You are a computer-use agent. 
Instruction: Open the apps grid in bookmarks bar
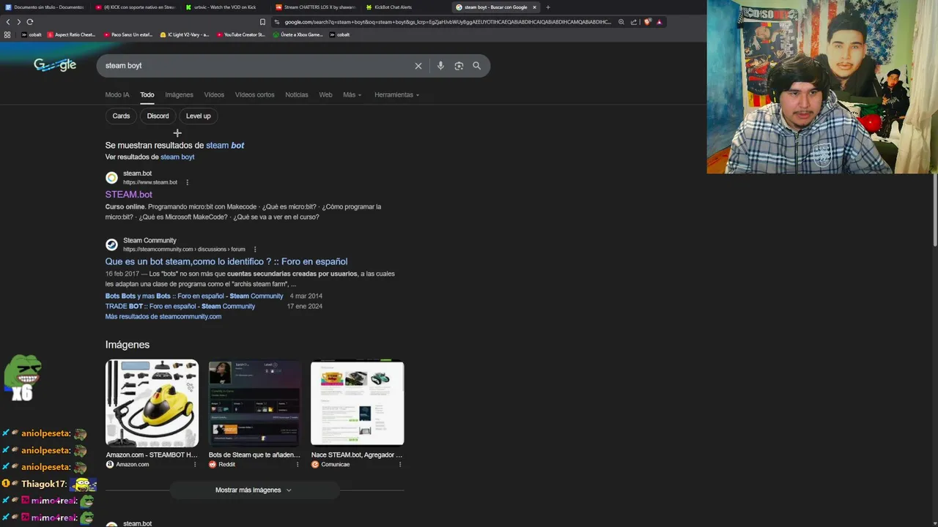point(7,34)
